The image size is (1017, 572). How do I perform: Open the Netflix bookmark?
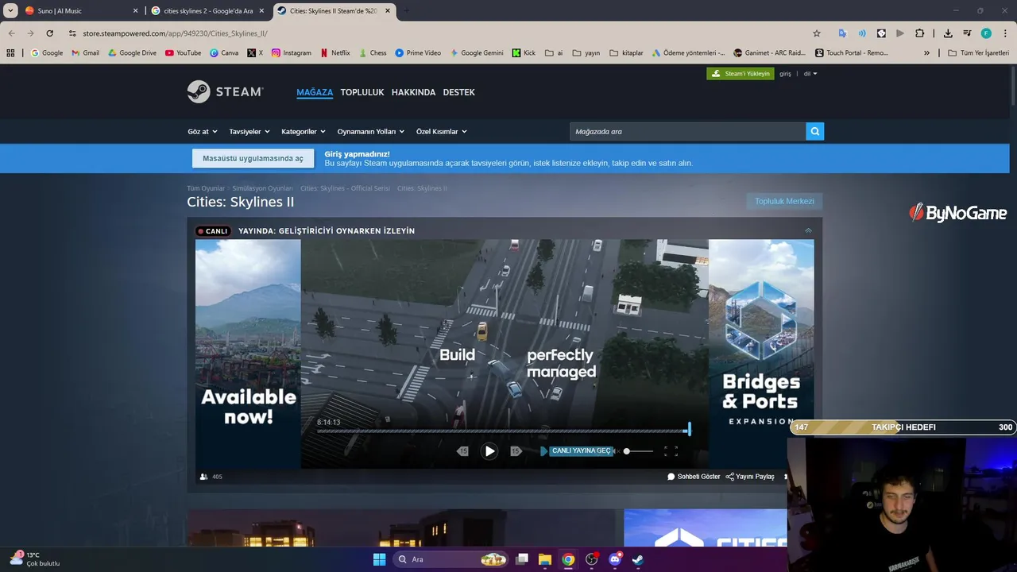(334, 53)
